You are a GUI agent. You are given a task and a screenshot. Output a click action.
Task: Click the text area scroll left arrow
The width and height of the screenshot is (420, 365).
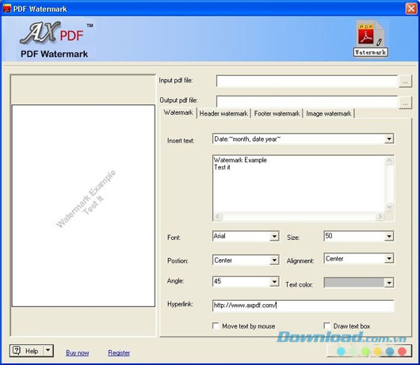218,216
